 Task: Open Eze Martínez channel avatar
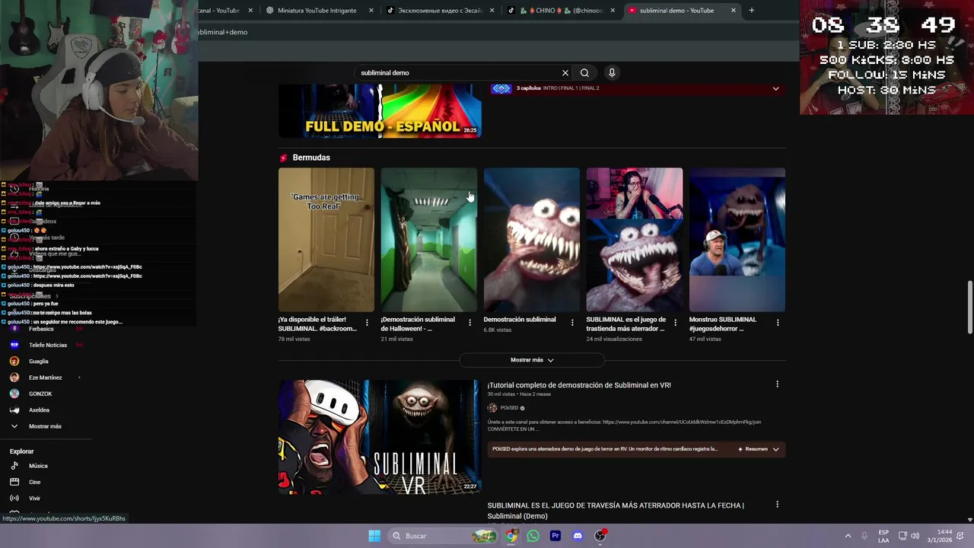coord(14,378)
